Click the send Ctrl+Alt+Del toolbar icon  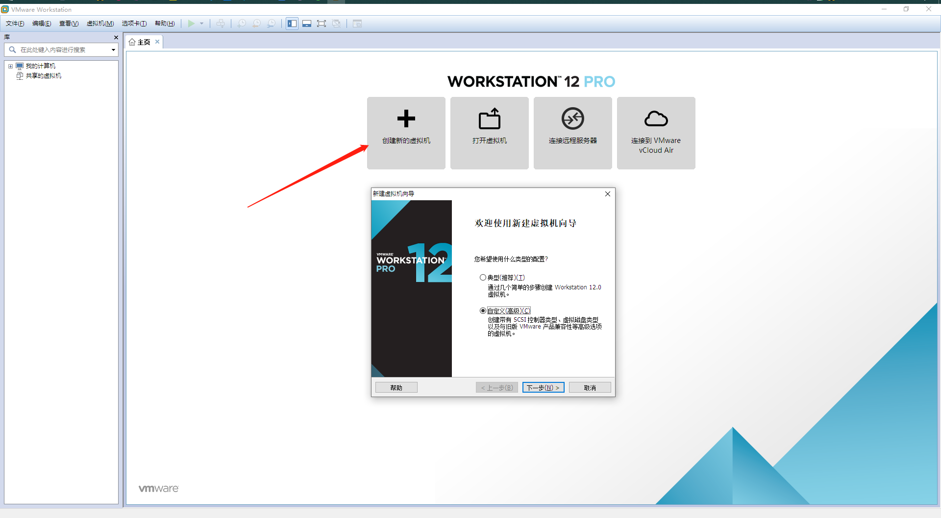[221, 24]
